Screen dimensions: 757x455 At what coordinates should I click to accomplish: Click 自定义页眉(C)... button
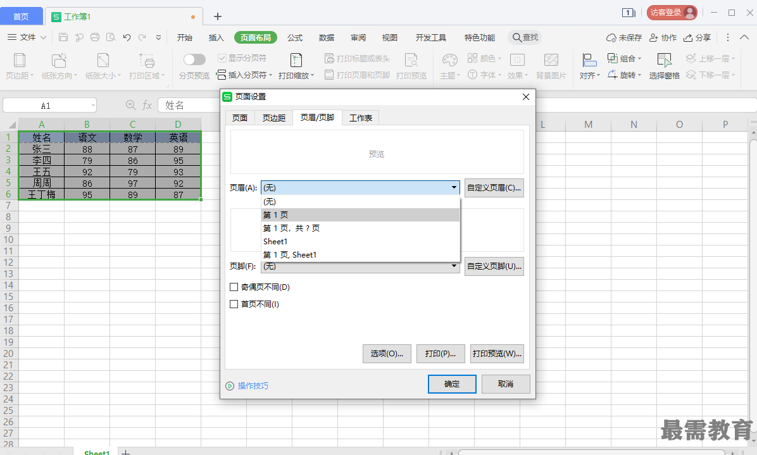click(x=494, y=188)
